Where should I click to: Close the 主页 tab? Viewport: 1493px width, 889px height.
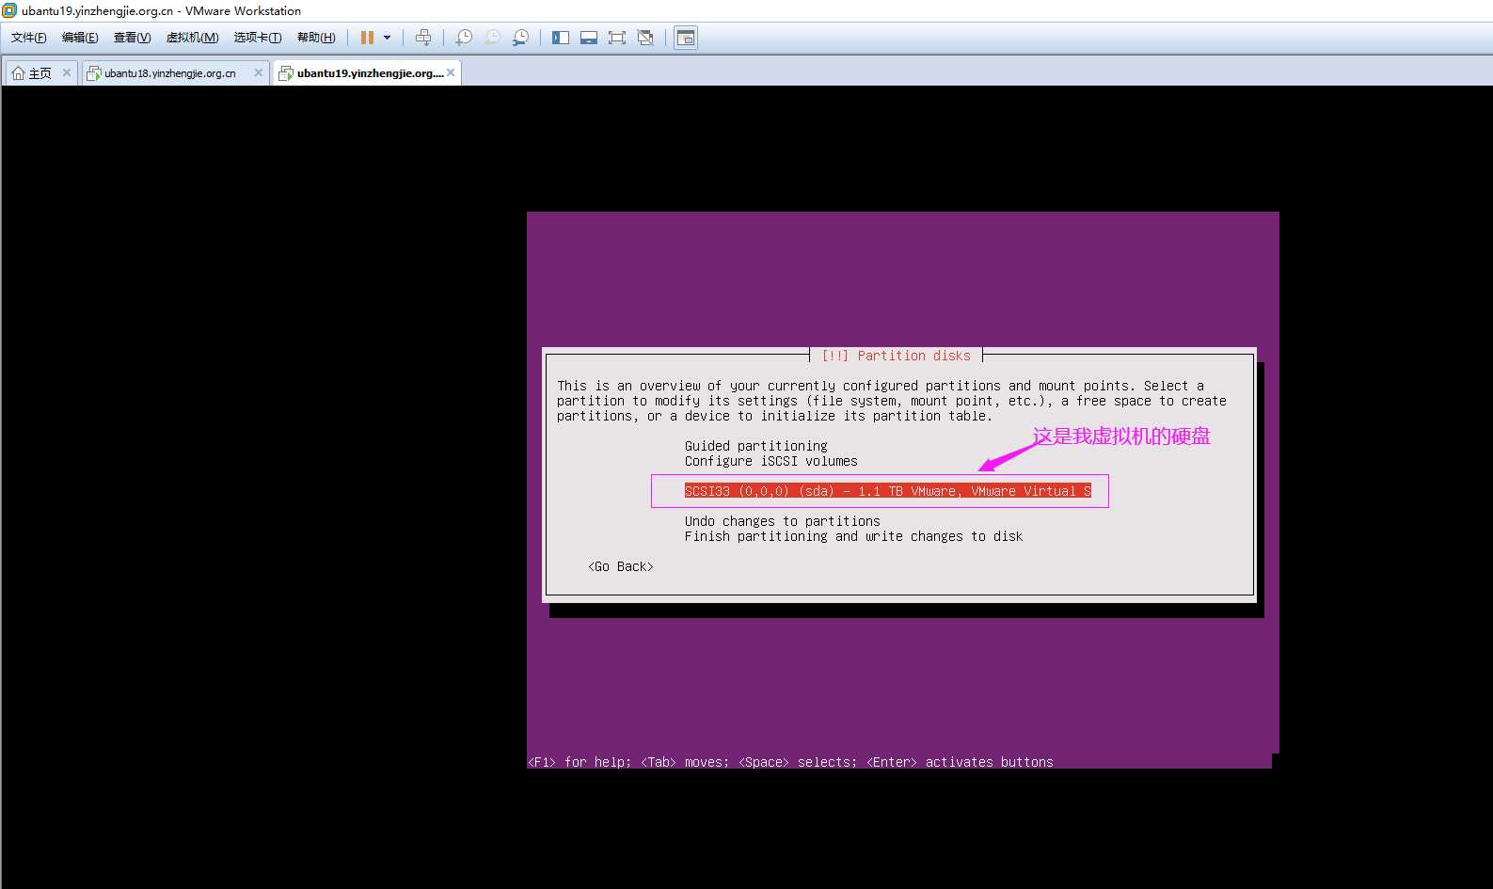(67, 72)
